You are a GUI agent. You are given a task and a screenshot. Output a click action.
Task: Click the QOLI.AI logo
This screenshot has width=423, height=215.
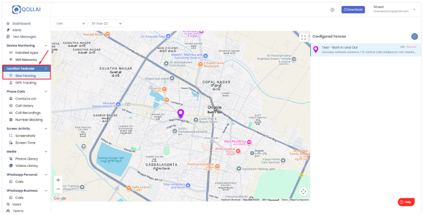26,10
